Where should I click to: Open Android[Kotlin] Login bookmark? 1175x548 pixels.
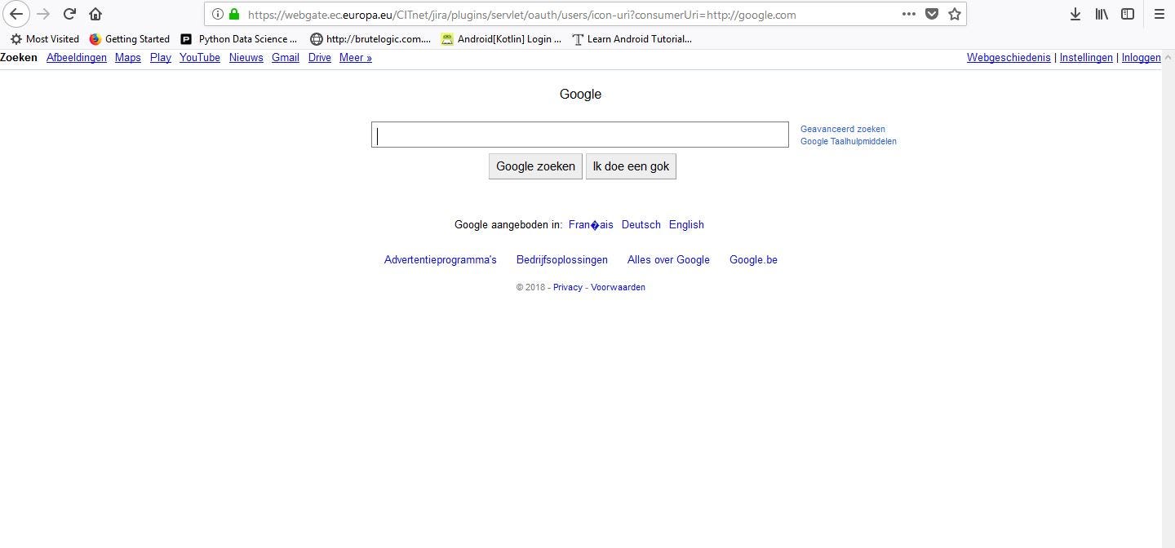[x=501, y=38]
